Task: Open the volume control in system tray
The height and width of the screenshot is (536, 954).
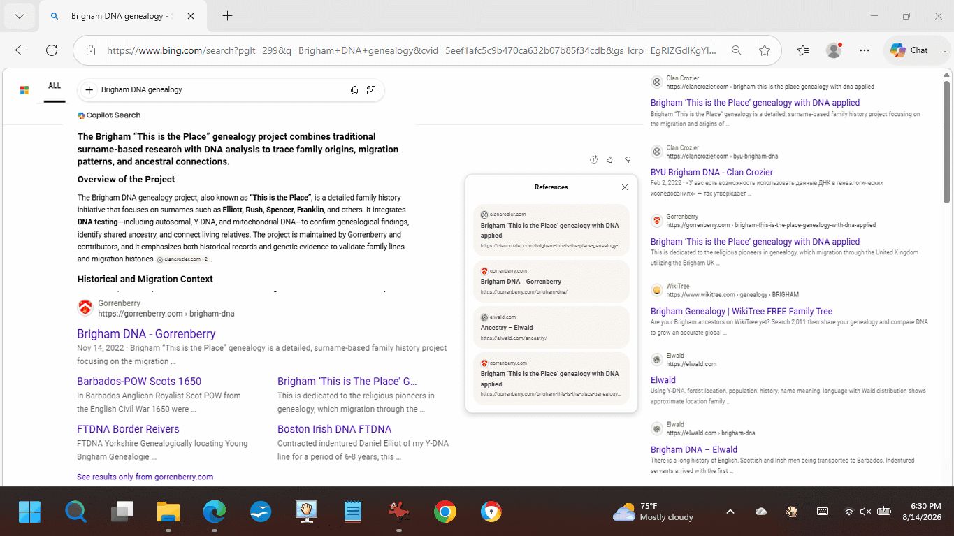Action: (865, 512)
